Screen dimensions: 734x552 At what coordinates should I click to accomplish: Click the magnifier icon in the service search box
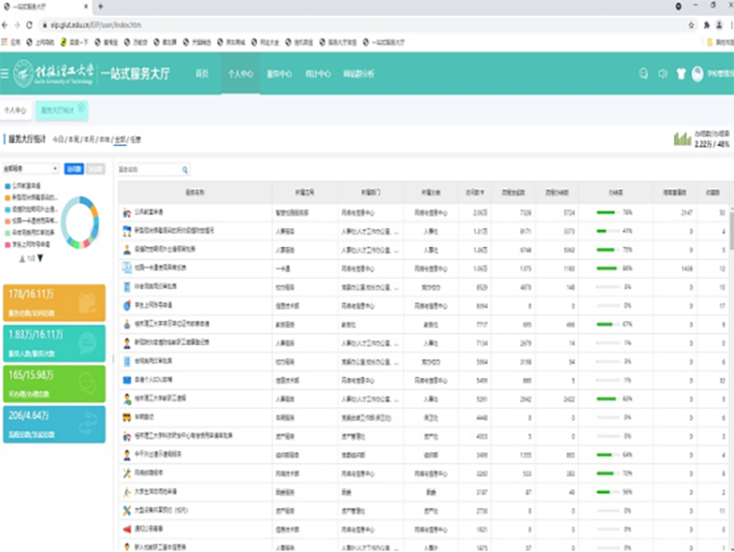point(185,170)
